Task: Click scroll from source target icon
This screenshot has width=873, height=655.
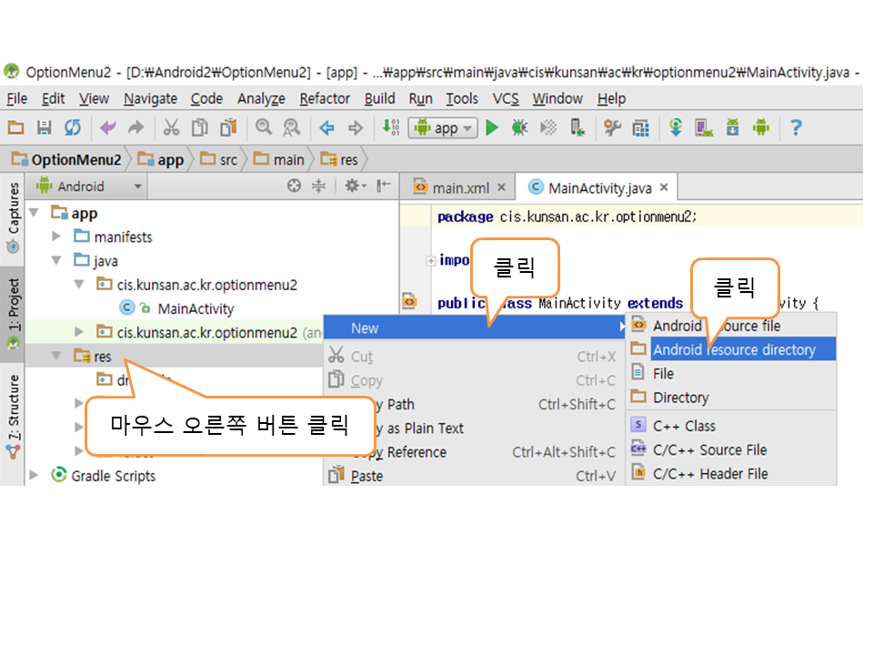Action: tap(294, 186)
